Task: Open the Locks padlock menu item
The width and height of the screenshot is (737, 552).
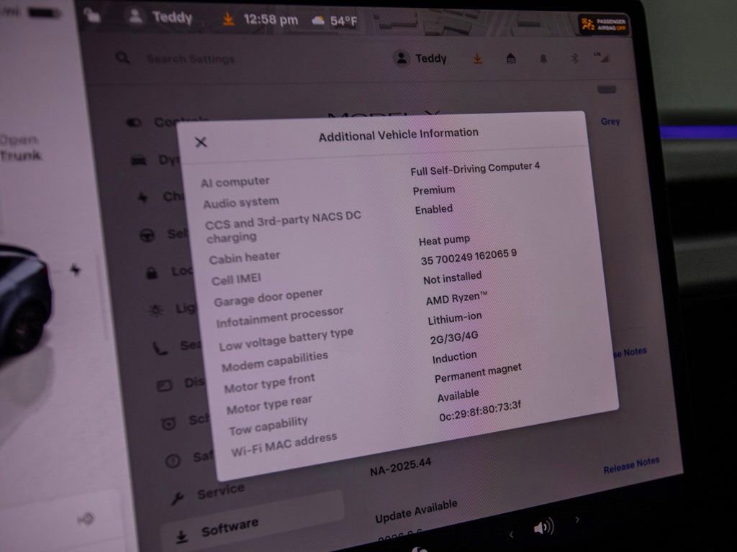Action: coord(151,272)
